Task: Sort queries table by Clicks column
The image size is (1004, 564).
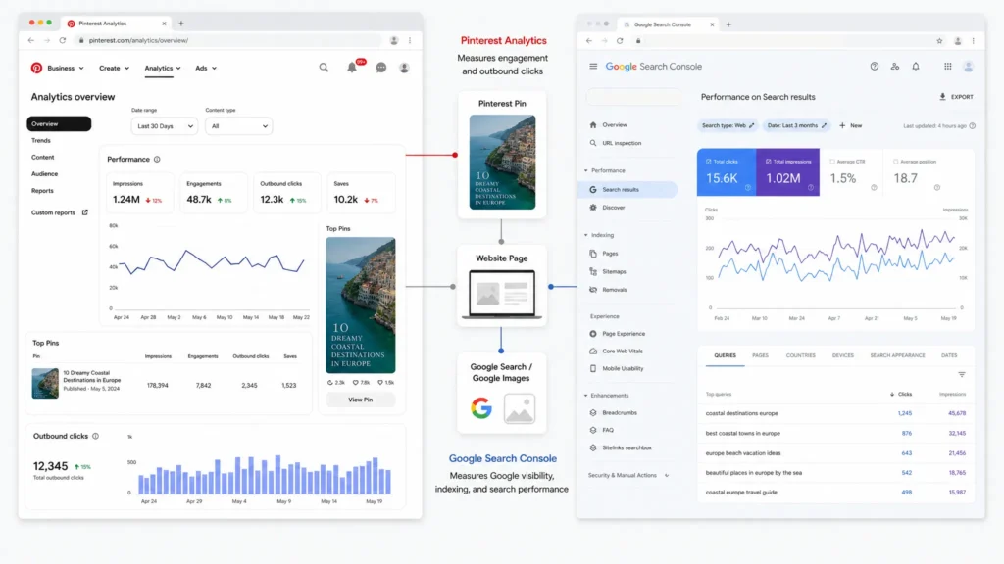Action: tap(901, 395)
